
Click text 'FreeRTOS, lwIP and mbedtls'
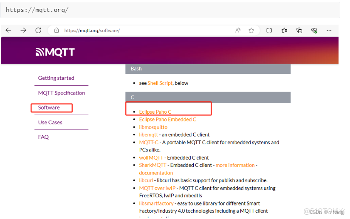170,196
